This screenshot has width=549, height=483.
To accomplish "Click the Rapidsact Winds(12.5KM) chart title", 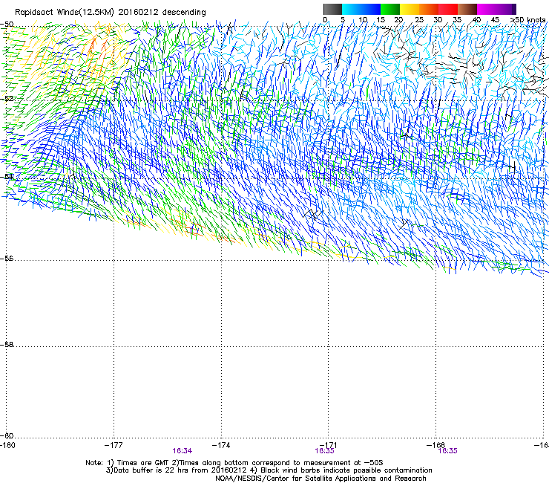I will click(x=111, y=12).
